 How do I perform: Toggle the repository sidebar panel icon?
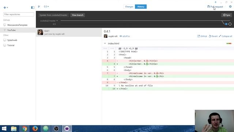[33, 7]
